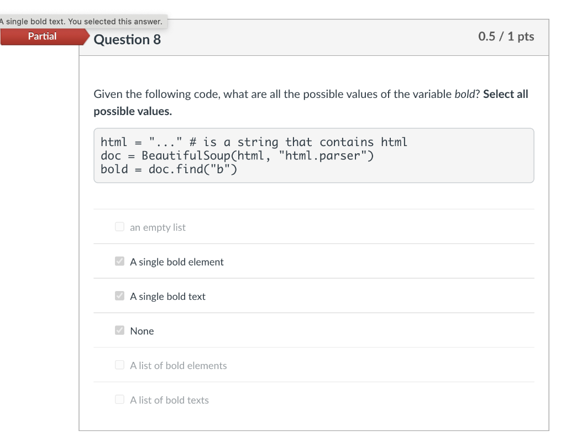Toggle the checkmark next to 'None'
This screenshot has width=566, height=441.
tap(119, 330)
